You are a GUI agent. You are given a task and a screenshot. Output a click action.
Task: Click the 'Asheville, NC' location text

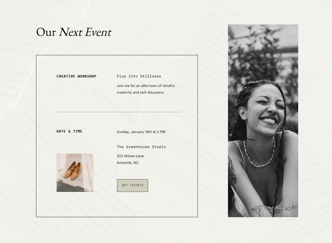click(128, 163)
